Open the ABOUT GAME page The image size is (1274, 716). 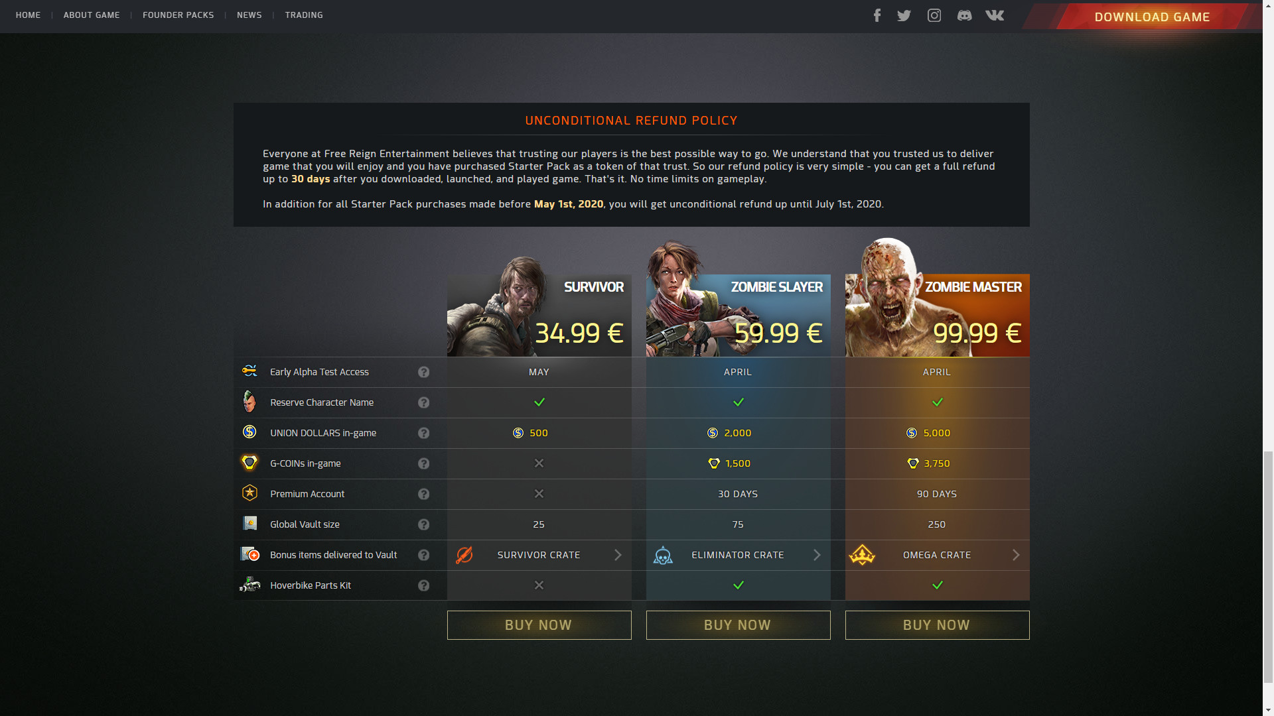(92, 15)
